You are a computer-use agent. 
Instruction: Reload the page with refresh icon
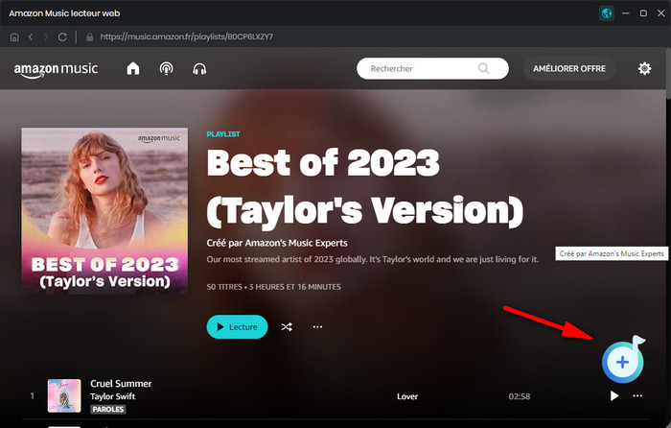63,36
